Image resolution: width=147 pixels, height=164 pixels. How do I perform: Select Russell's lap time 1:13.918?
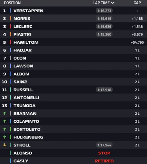(104, 90)
